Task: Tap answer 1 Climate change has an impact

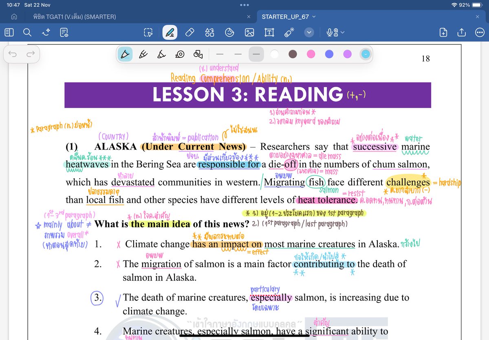Action: coord(262,244)
